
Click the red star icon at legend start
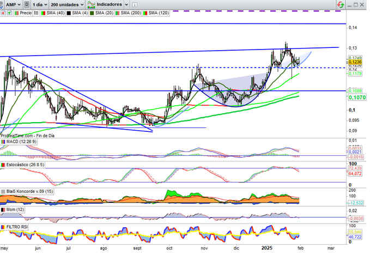3,12
